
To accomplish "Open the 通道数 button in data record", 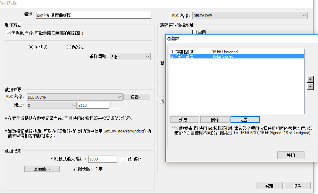I will [x=42, y=169].
